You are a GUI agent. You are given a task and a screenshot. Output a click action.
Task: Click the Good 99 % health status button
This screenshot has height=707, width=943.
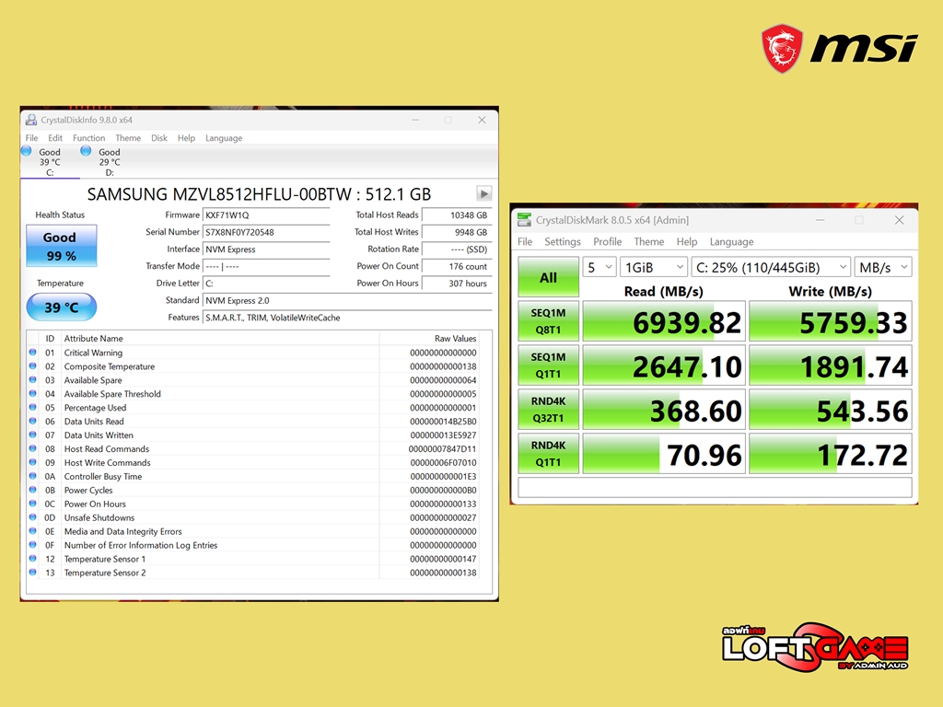(62, 246)
